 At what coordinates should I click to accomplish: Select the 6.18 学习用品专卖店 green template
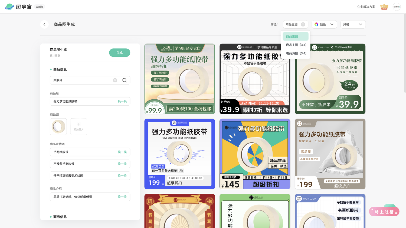180,79
